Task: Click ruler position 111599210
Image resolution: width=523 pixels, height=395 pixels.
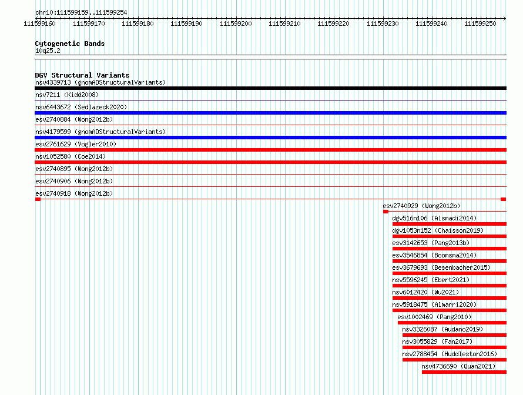Action: point(284,24)
